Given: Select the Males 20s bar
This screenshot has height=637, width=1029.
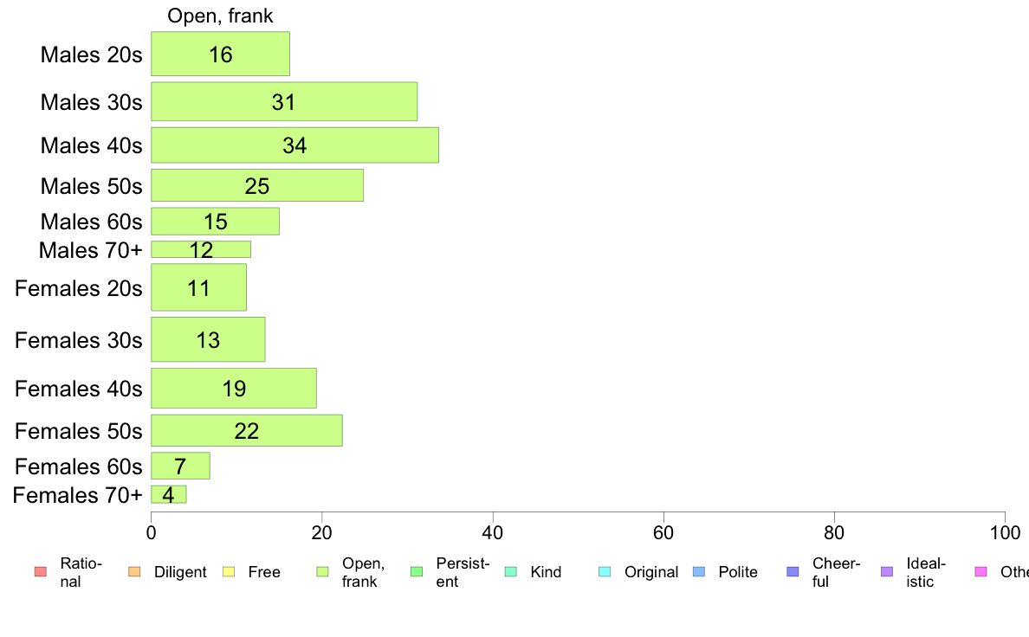Looking at the screenshot, I should (220, 55).
